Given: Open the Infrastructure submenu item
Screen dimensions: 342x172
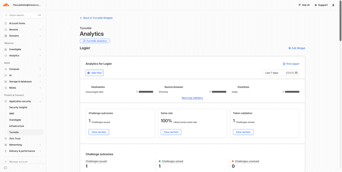Looking at the screenshot, I should tap(17, 126).
